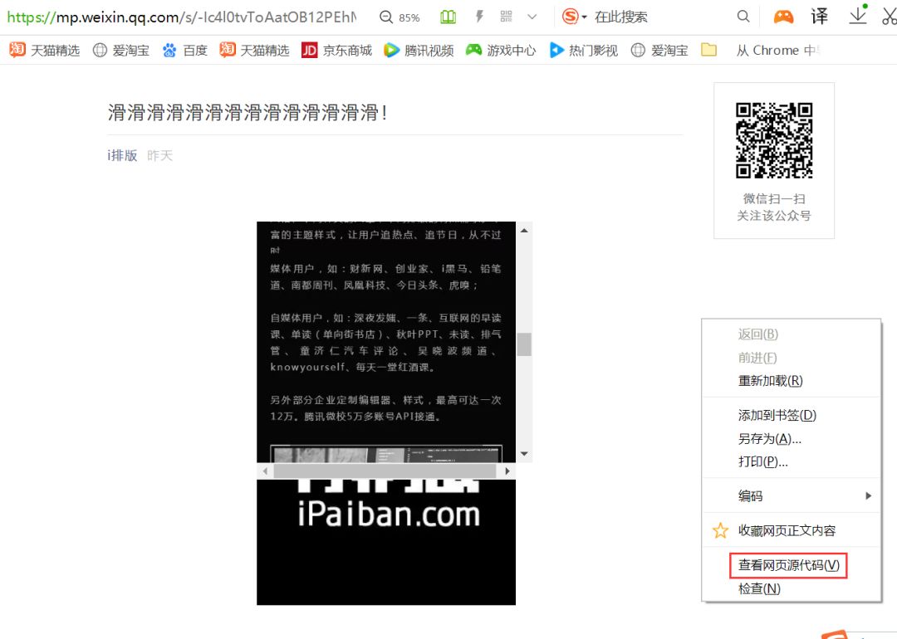Open the downloads arrow icon
Viewport: 897px width, 639px height.
coord(857,16)
